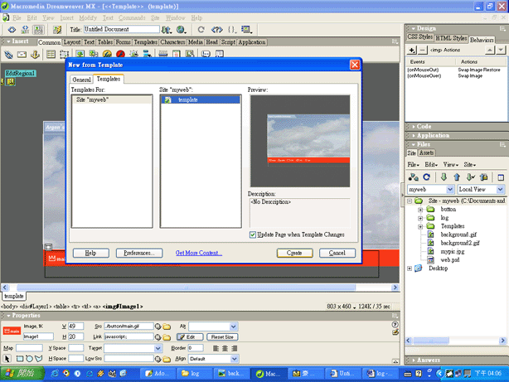Click the Email Link insert icon
509x382 pixels.
22,54
